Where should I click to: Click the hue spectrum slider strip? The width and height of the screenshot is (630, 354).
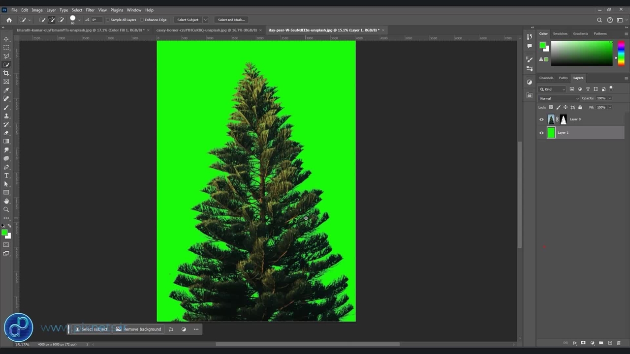point(621,53)
